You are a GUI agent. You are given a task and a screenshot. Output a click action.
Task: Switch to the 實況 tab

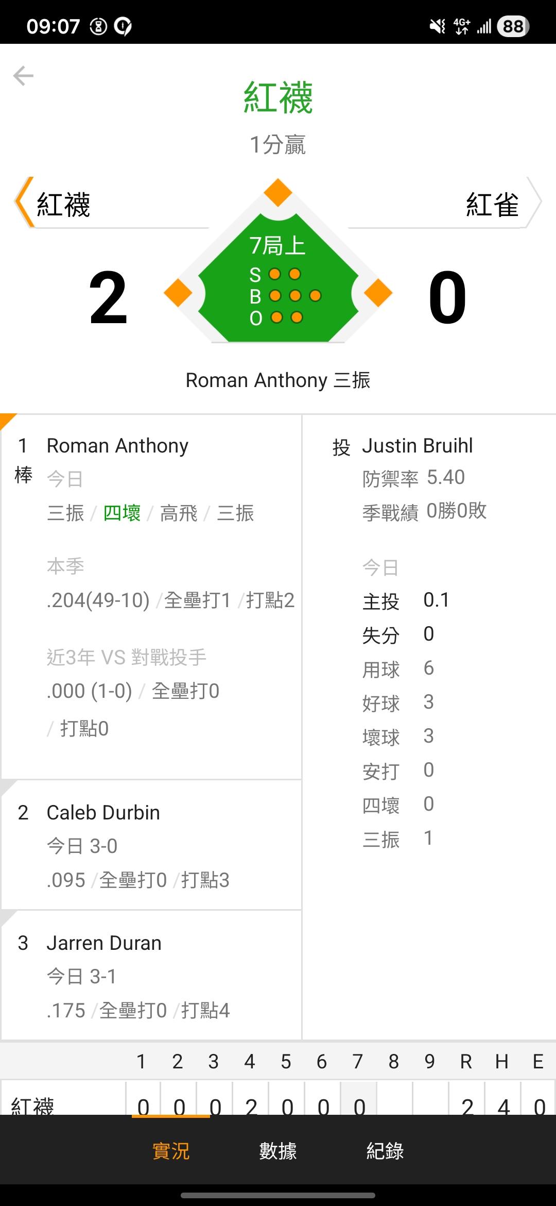171,1150
